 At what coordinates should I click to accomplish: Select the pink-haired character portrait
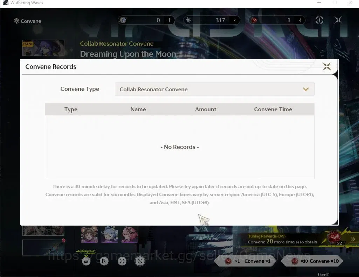(x=130, y=234)
